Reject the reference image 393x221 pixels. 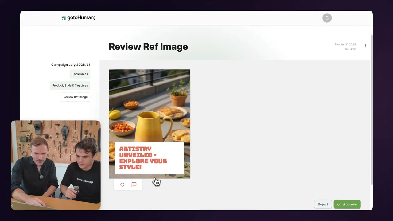[323, 204]
